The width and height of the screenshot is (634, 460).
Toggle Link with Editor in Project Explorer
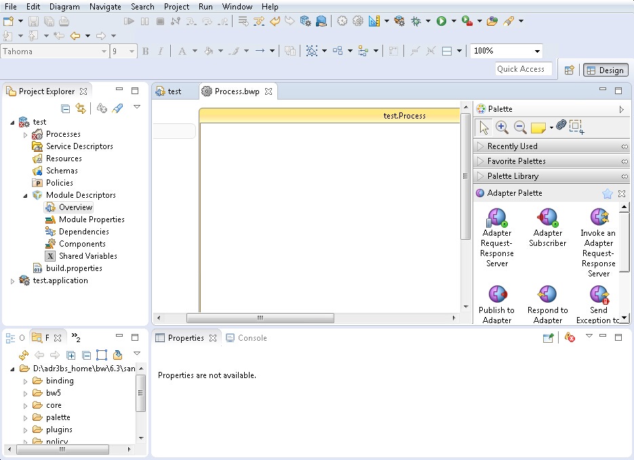(81, 108)
